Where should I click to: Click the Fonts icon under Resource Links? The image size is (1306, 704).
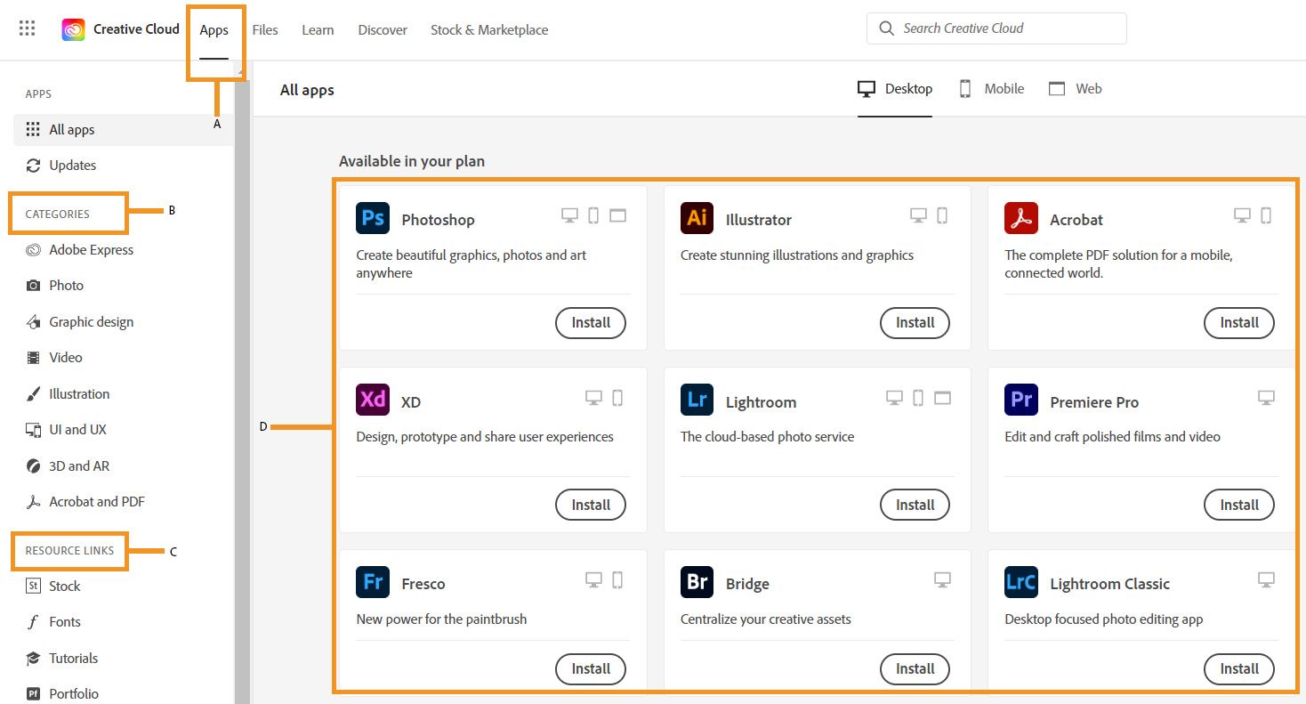click(x=34, y=621)
